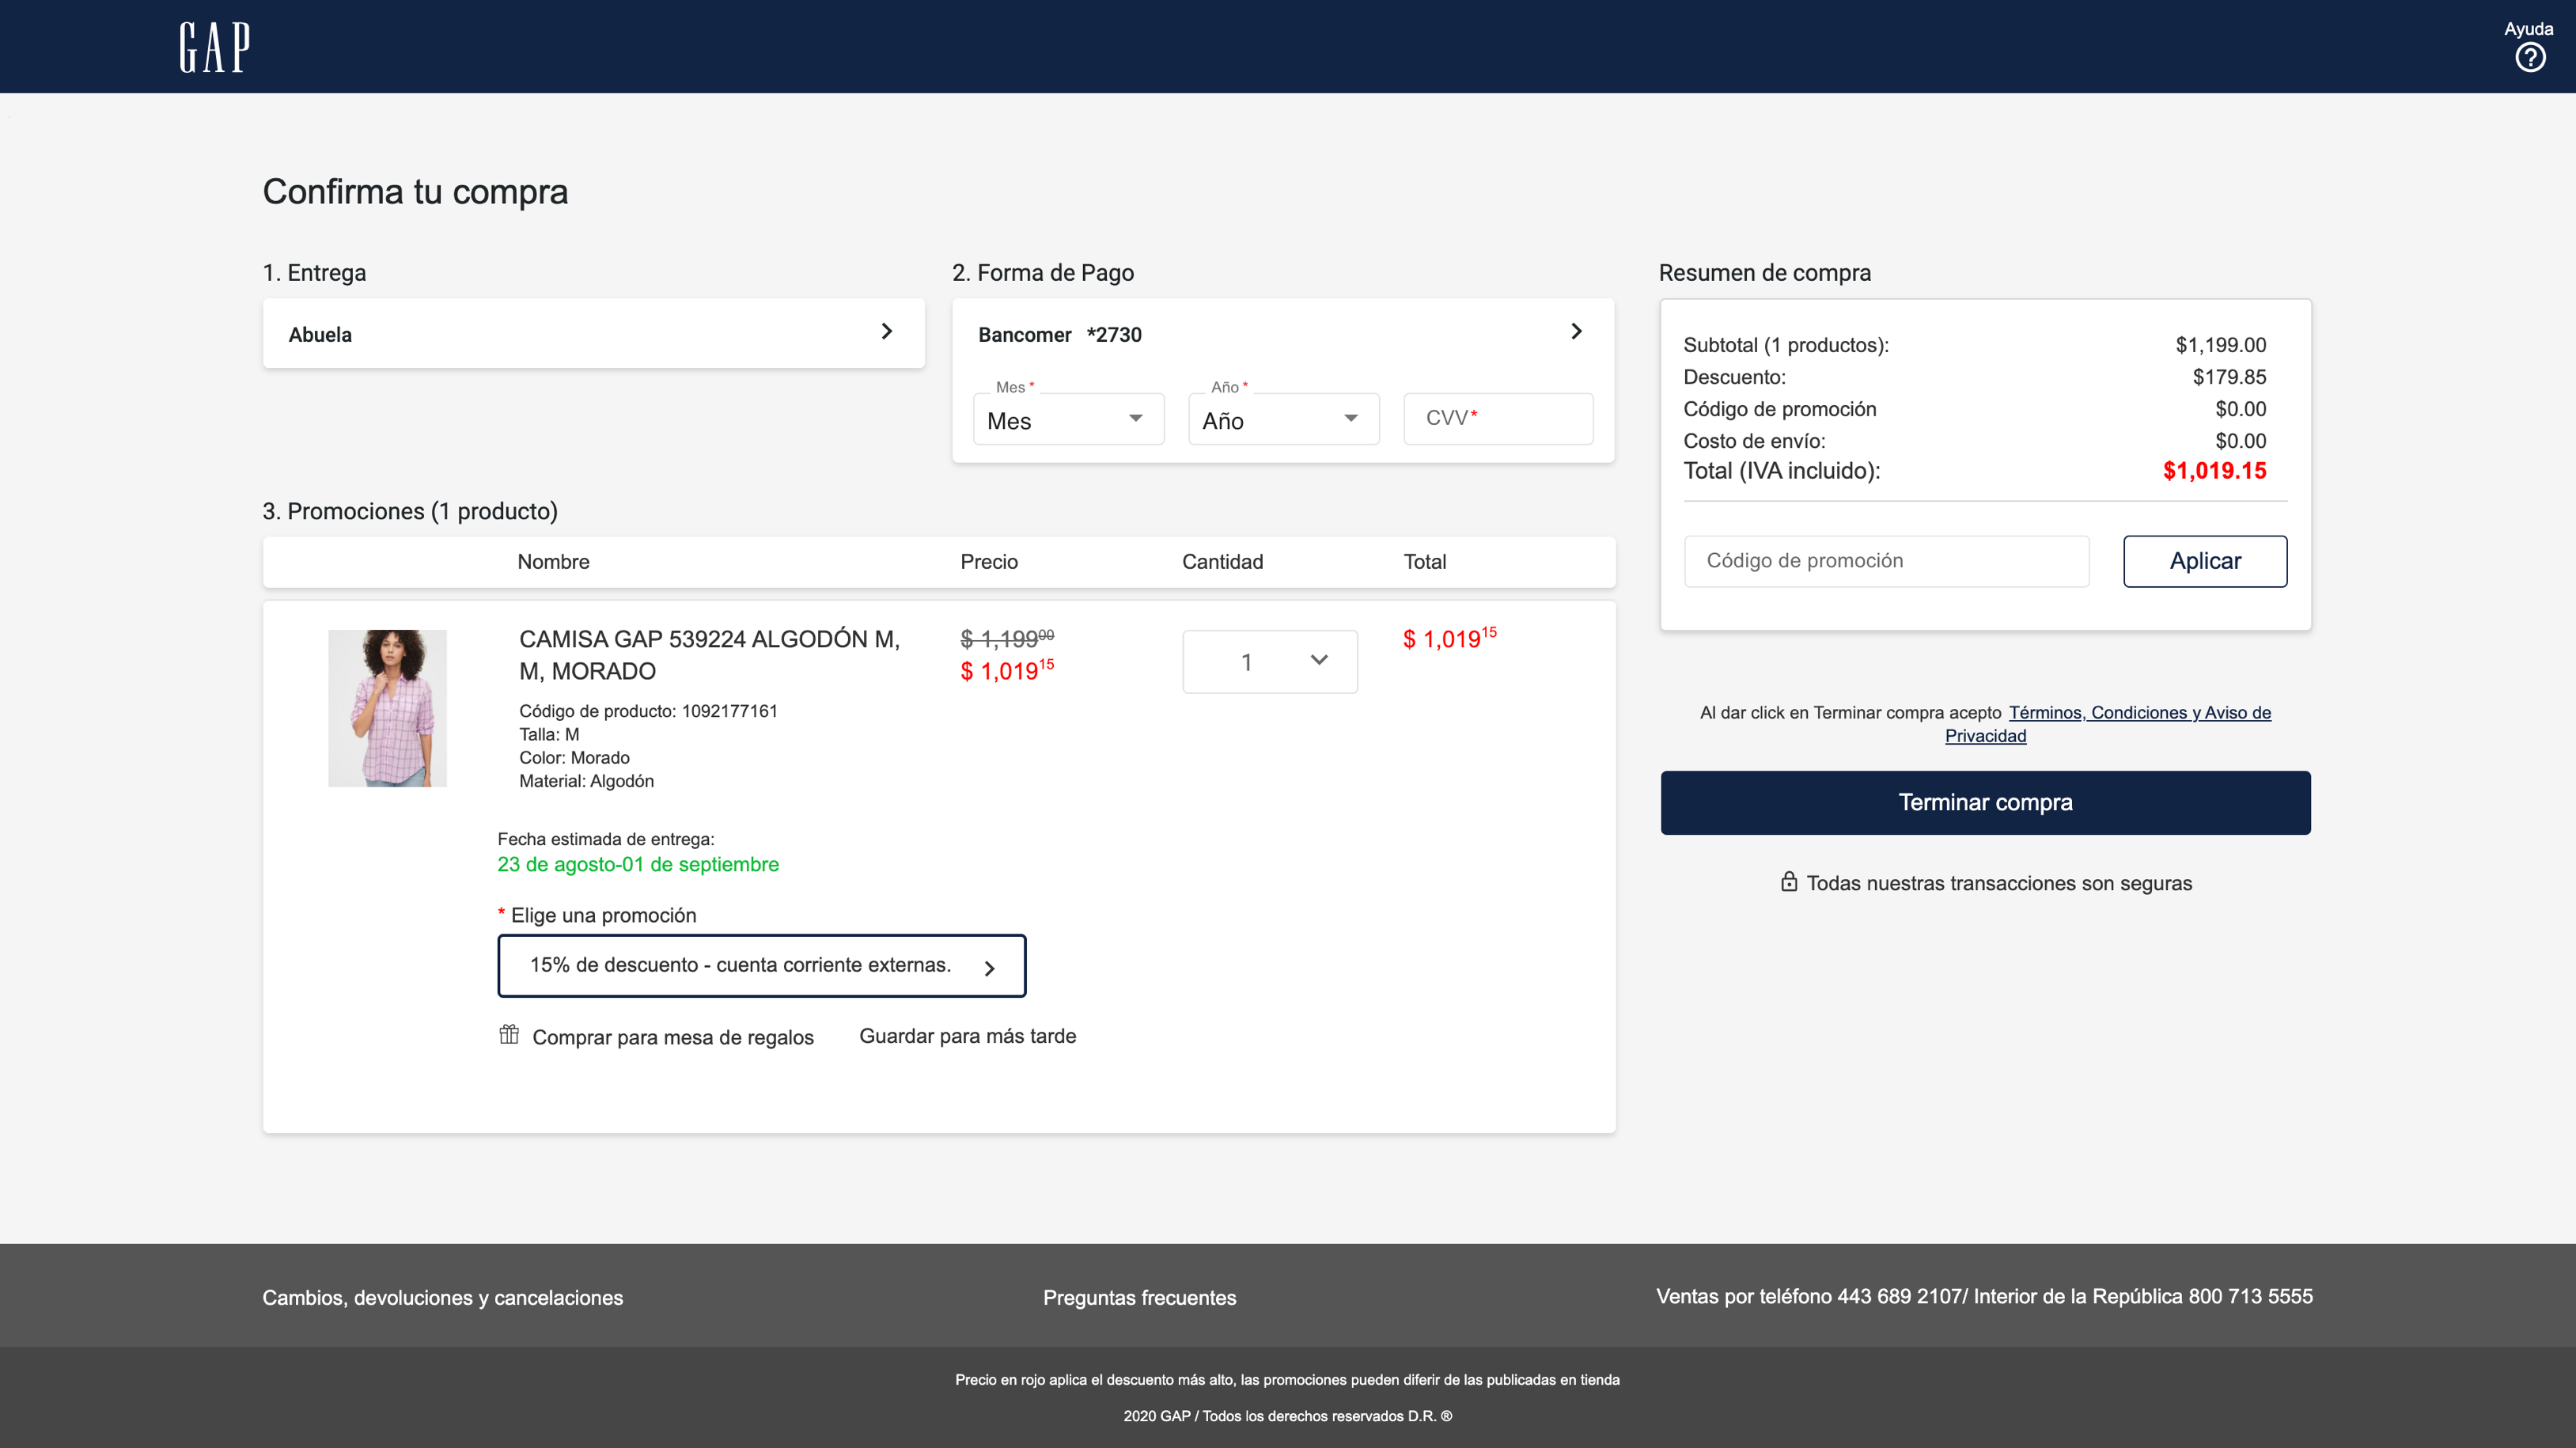
Task: Open the 15% de descuento promotion selector
Action: [762, 966]
